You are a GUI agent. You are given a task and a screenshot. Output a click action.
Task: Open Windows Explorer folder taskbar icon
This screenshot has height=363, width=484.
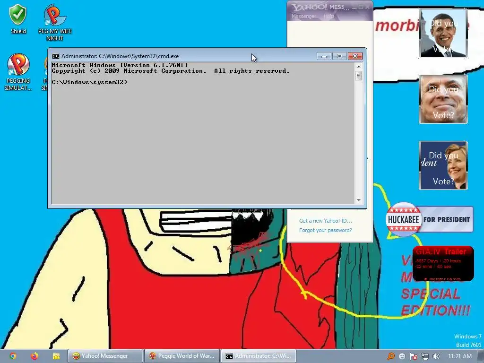tap(56, 356)
